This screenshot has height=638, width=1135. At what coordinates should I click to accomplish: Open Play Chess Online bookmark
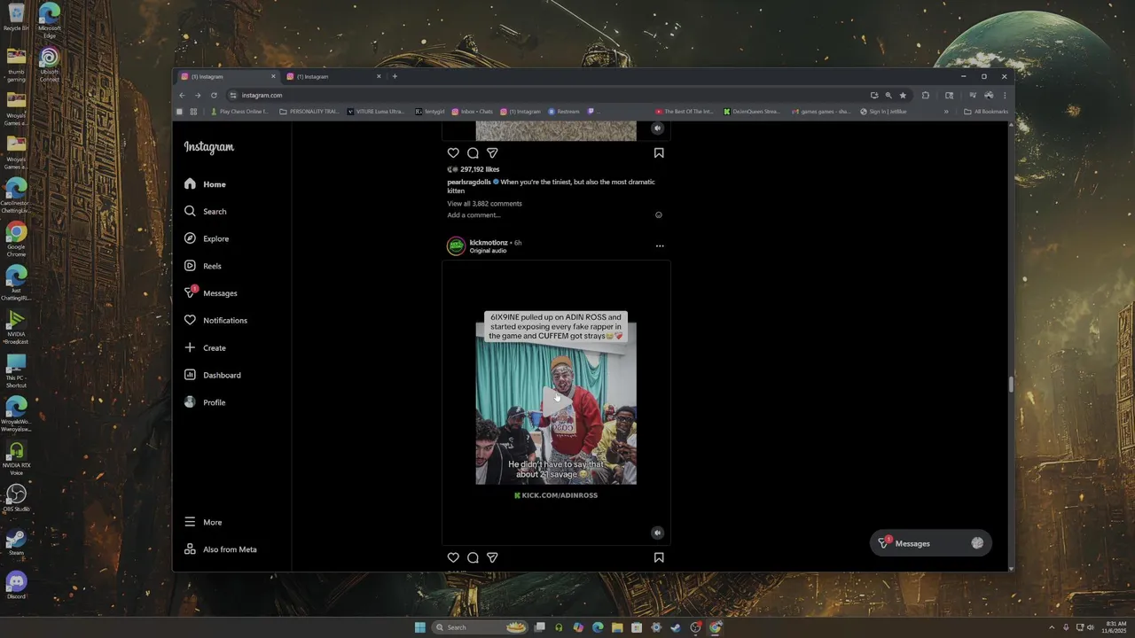point(239,112)
